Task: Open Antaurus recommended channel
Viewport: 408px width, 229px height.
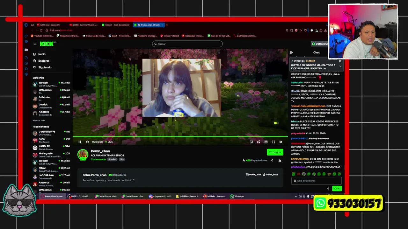Action: point(51,184)
